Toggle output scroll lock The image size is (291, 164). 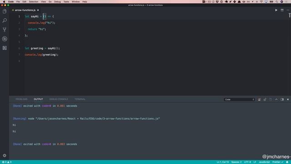[265, 99]
